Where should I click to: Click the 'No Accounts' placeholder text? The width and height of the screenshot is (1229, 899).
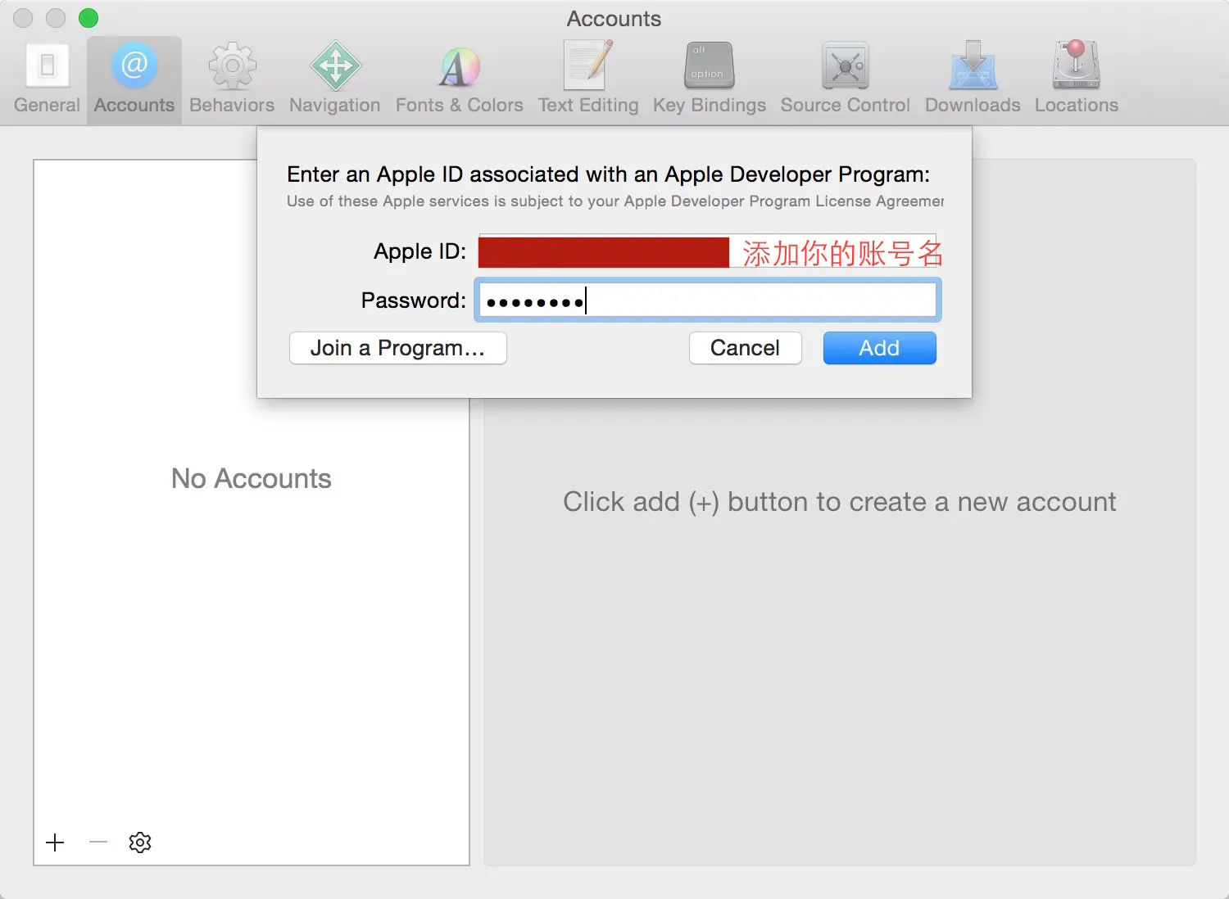click(x=252, y=478)
